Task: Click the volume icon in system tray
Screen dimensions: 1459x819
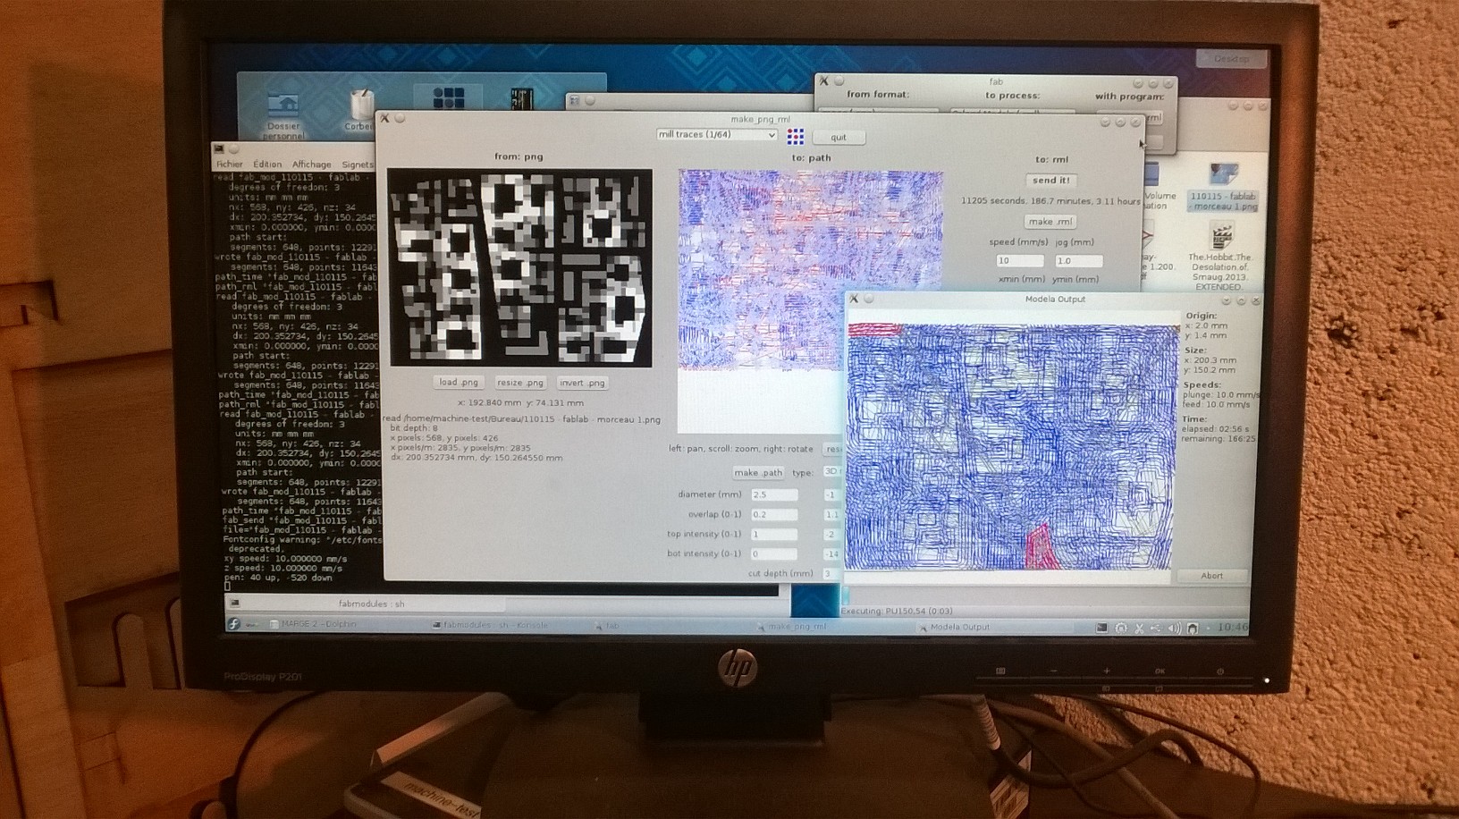Action: 1173,629
